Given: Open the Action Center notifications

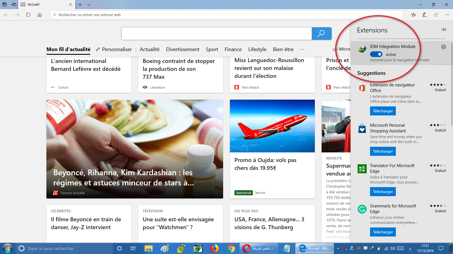Looking at the screenshot, I should (x=441, y=248).
